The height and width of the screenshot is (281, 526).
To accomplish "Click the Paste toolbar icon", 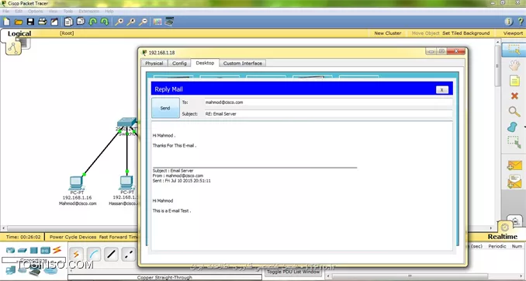I will (81, 22).
